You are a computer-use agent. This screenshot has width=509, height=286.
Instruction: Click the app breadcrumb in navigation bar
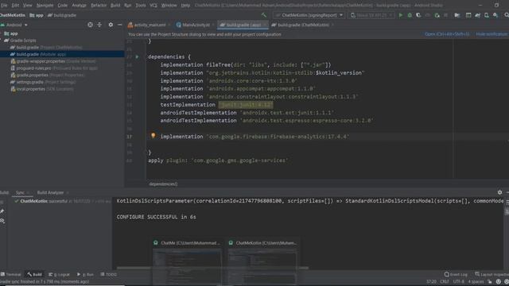click(36, 15)
